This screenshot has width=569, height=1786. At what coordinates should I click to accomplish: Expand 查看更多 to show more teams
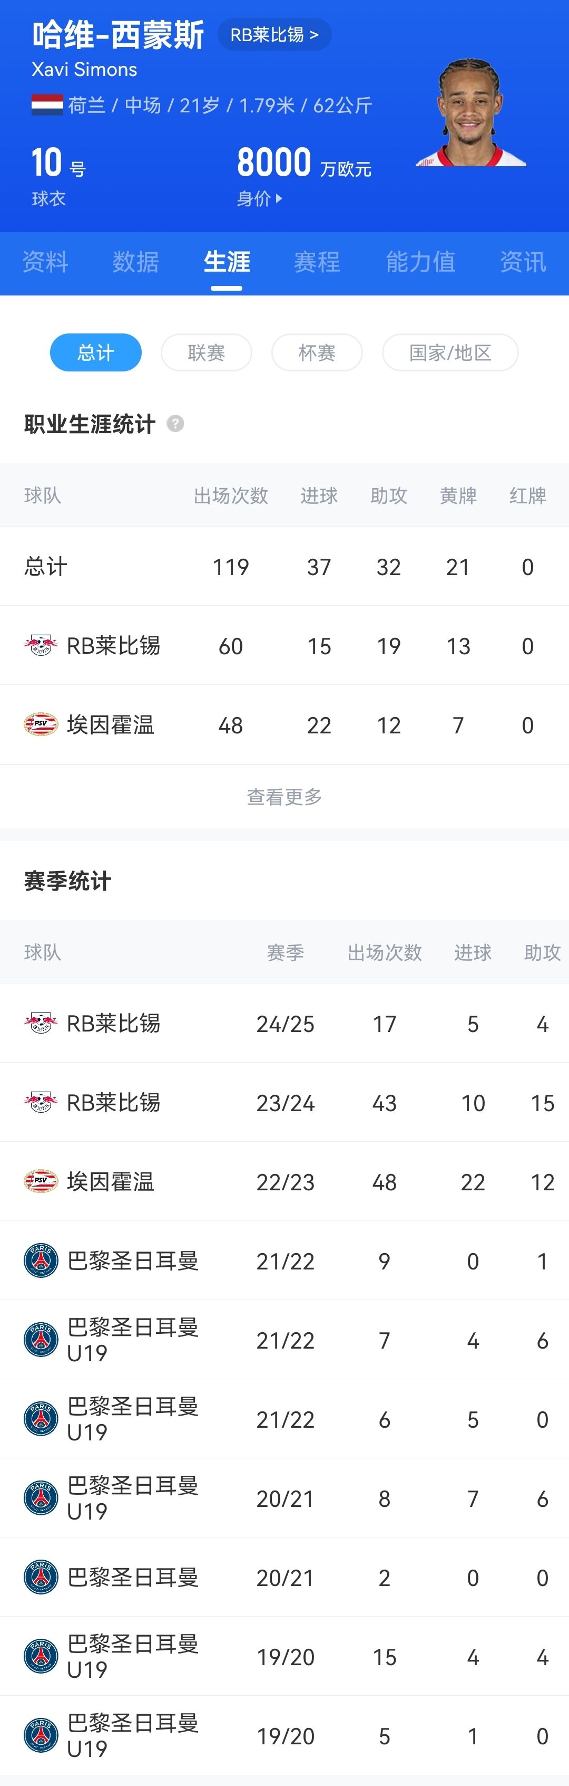coord(284,797)
